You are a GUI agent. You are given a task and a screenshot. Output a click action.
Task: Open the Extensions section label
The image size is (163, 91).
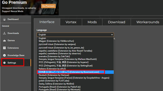(x=13, y=48)
